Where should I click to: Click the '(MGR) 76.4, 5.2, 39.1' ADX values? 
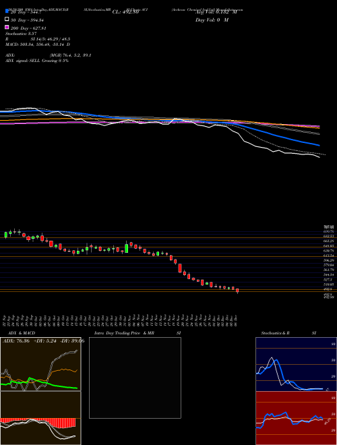pyautogui.click(x=70, y=55)
